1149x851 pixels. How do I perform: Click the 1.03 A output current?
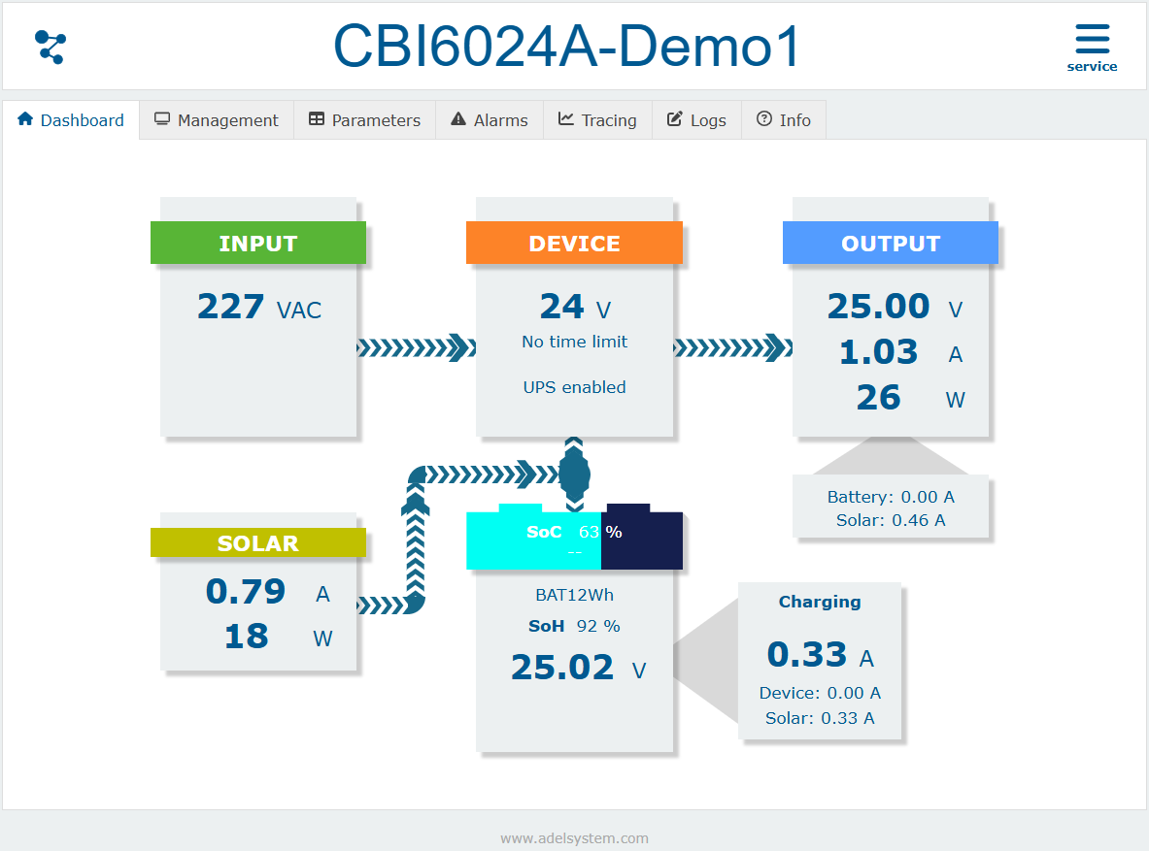tap(900, 352)
